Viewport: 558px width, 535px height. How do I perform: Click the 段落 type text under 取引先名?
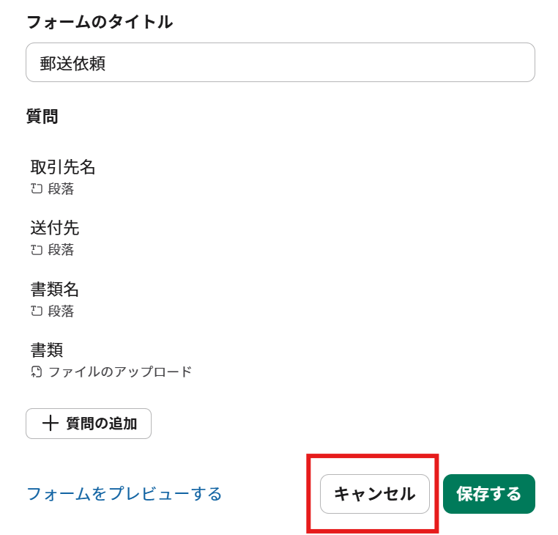coord(61,189)
